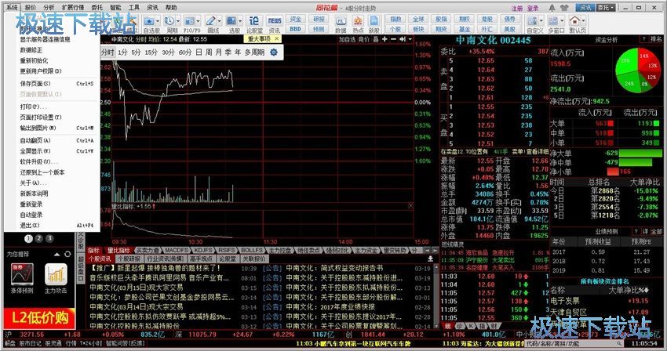Go to 默认页 home icon

coord(574,20)
